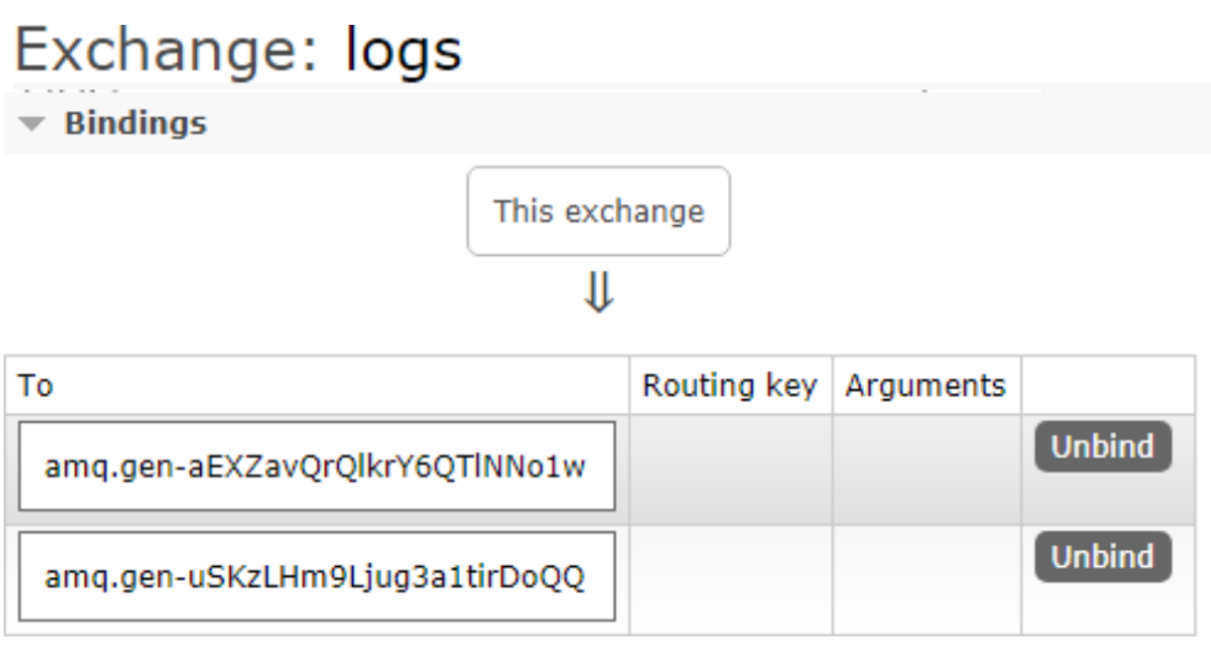Click the "Arguments" column header

point(925,385)
